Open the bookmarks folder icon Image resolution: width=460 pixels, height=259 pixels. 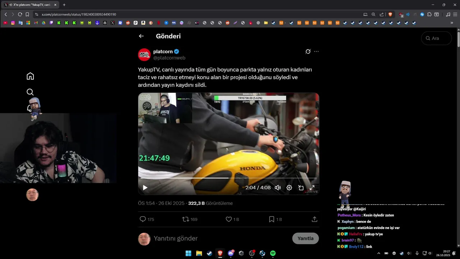tap(266, 23)
